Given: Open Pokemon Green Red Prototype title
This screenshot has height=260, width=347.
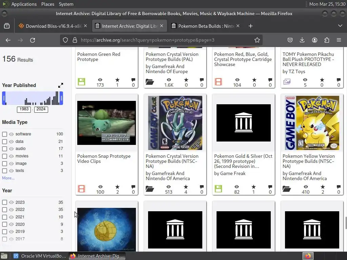Looking at the screenshot, I should (x=99, y=57).
